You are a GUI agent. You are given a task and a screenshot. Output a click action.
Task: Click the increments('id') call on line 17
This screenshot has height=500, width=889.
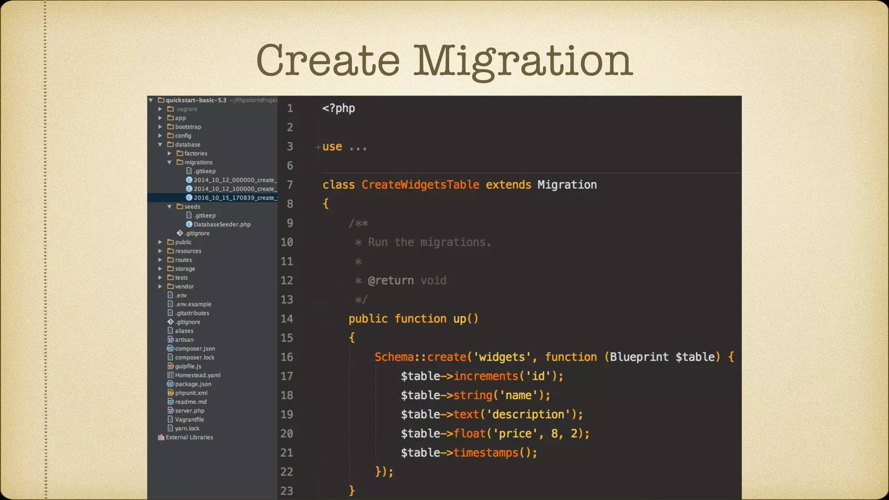coord(504,376)
